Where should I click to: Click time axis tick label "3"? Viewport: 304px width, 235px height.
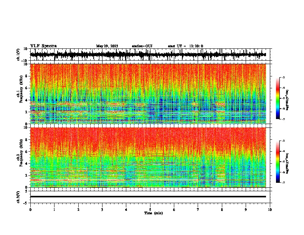click(x=102, y=210)
